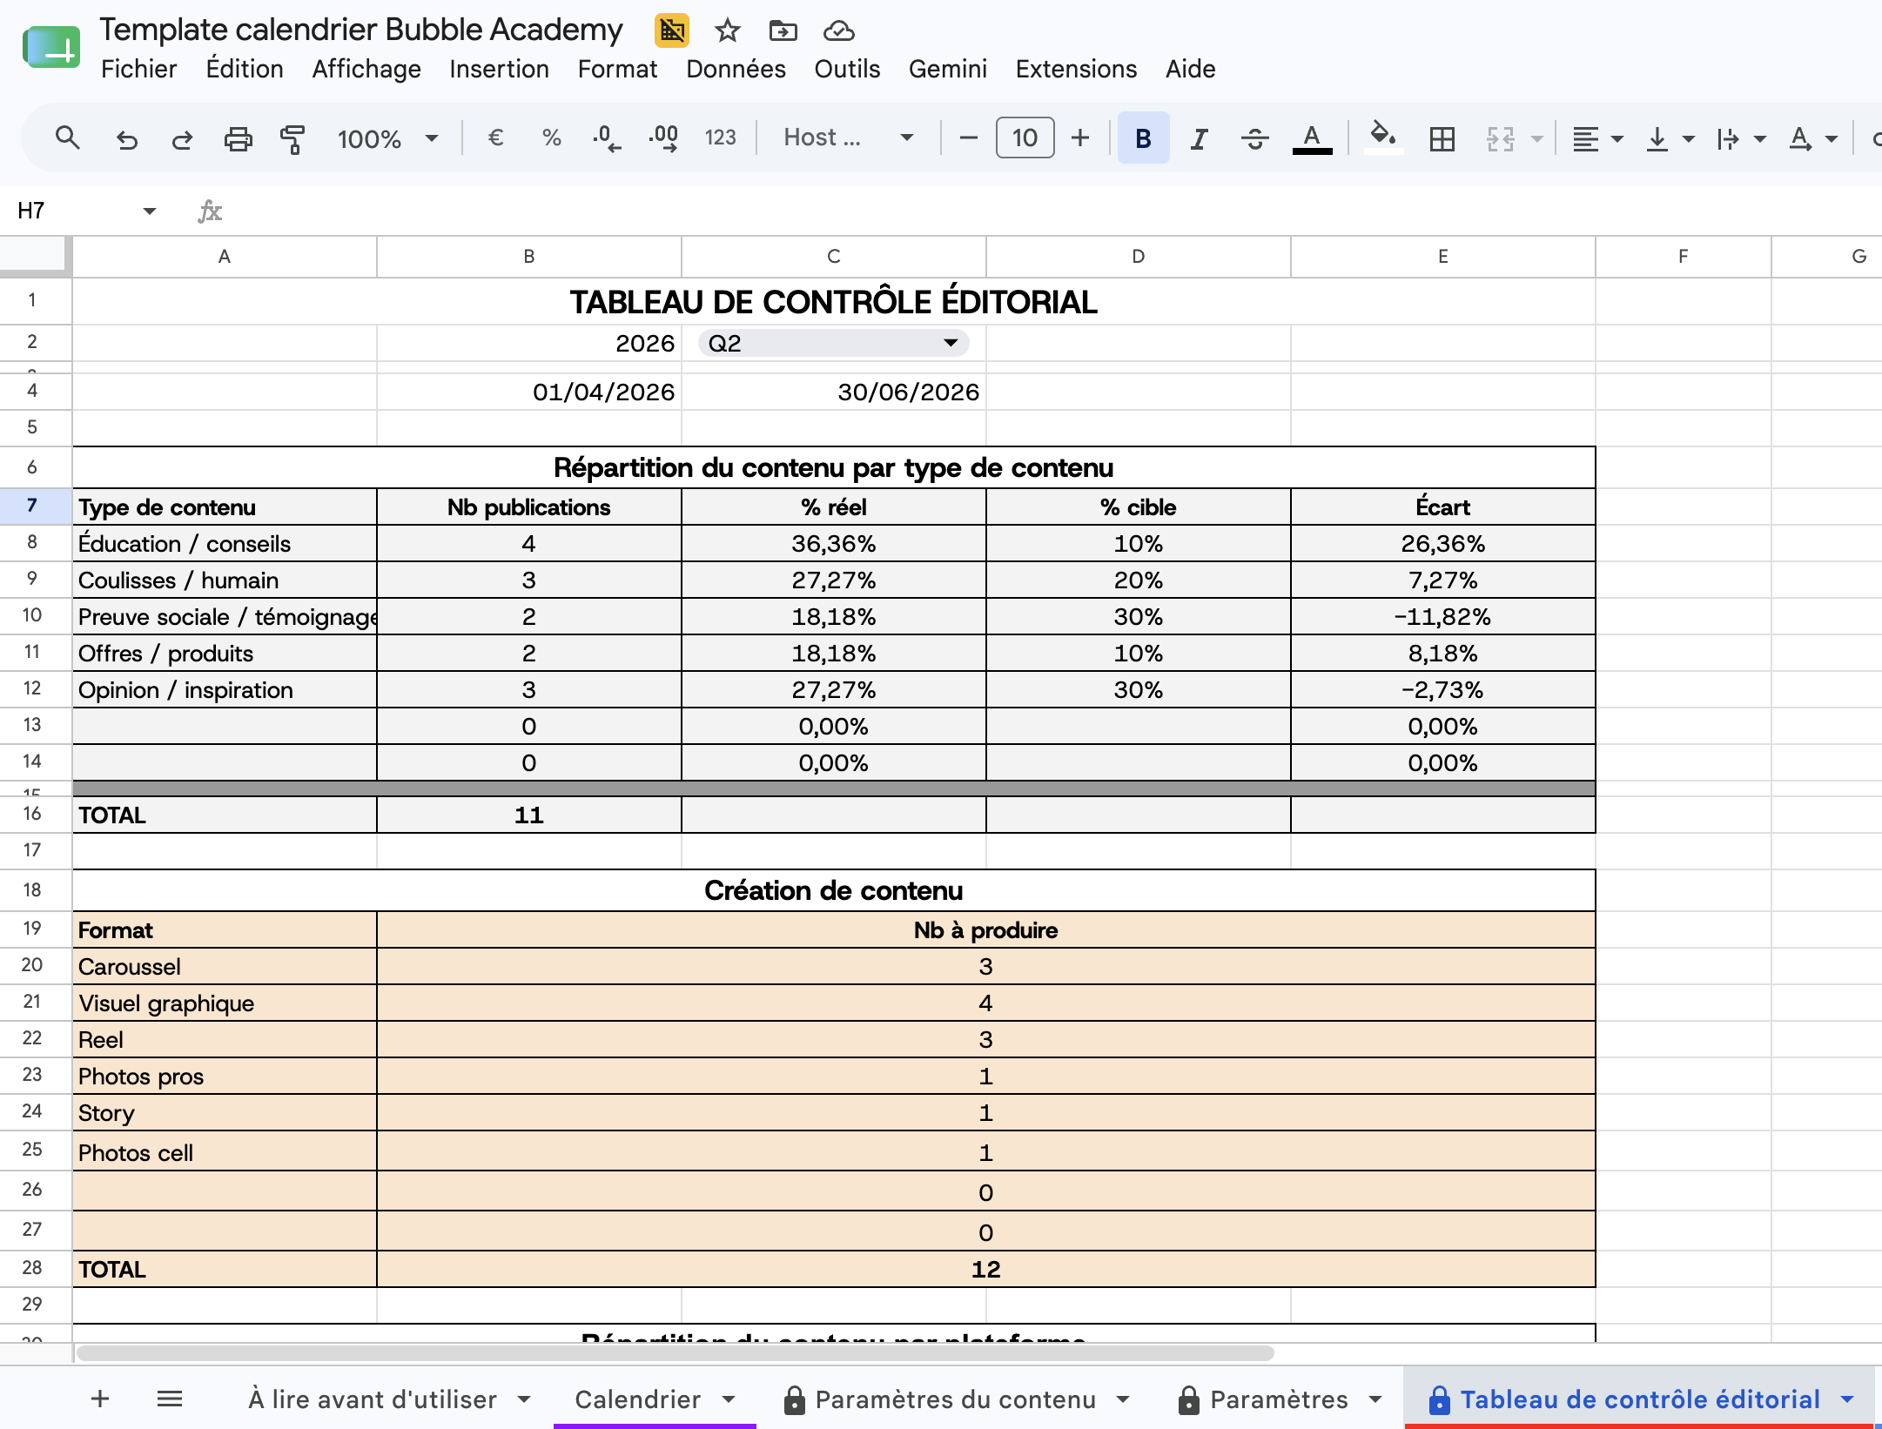View the cloud save status icon

click(x=838, y=31)
